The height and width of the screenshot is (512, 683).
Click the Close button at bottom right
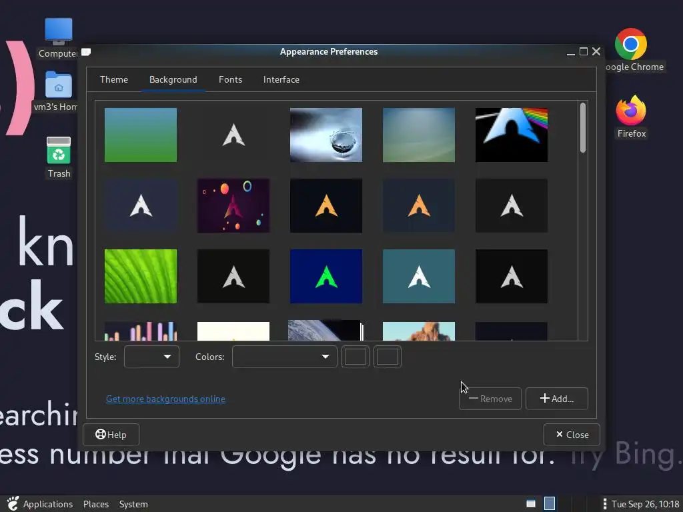click(x=572, y=435)
